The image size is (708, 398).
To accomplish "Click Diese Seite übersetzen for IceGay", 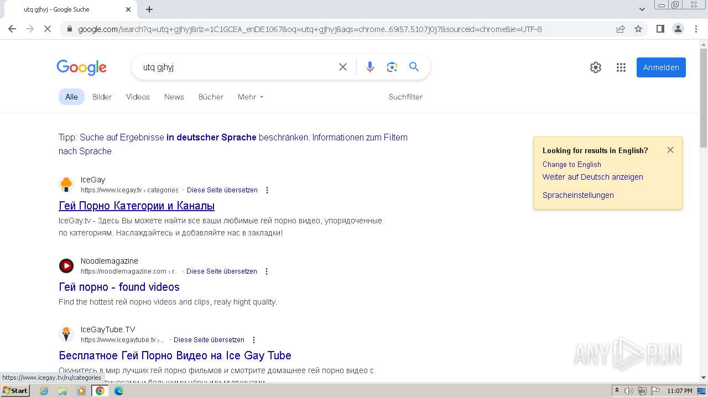I will [222, 190].
